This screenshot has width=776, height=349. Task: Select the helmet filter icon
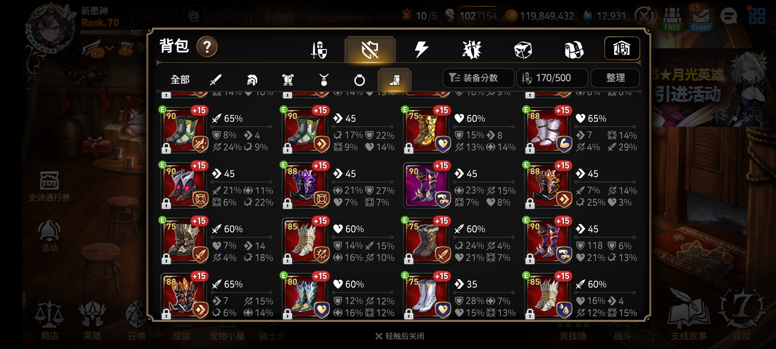point(252,79)
